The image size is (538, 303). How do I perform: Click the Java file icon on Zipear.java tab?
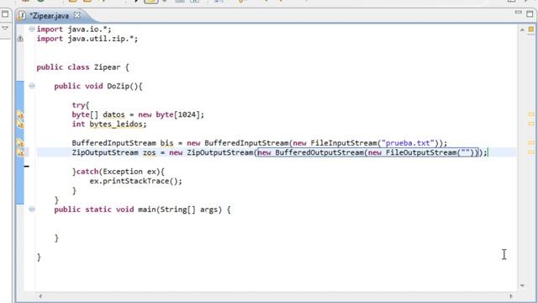(x=23, y=16)
